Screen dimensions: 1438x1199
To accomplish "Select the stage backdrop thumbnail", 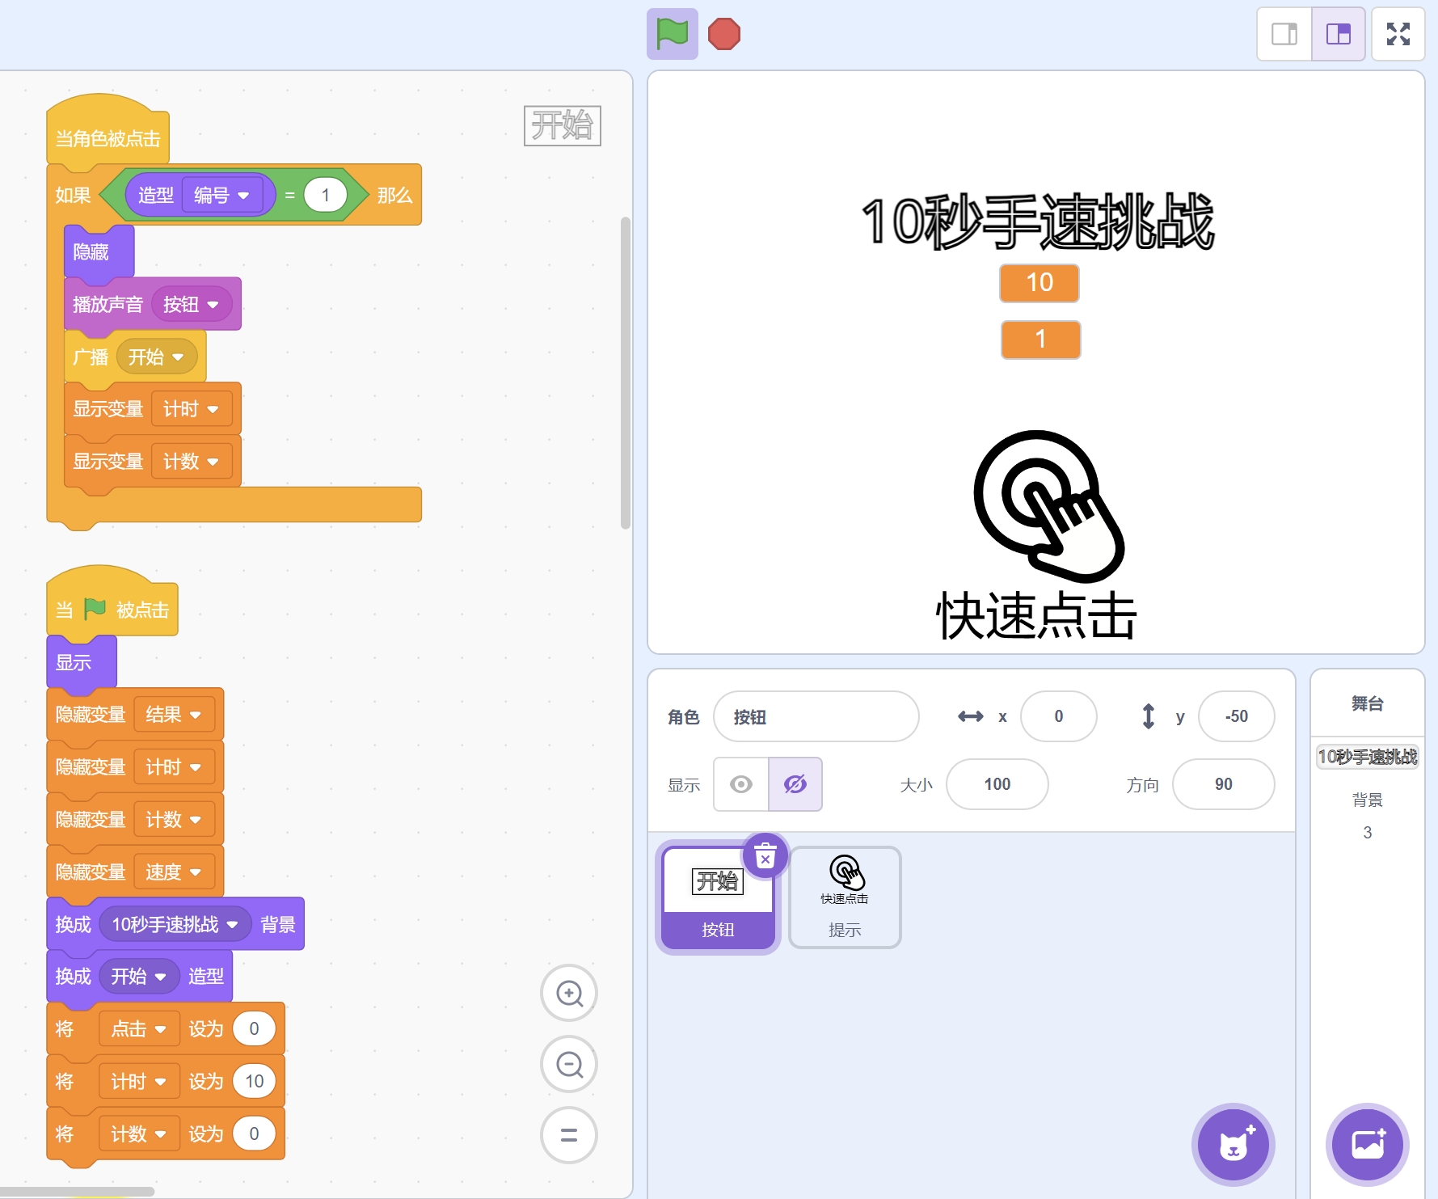I will pyautogui.click(x=1367, y=757).
